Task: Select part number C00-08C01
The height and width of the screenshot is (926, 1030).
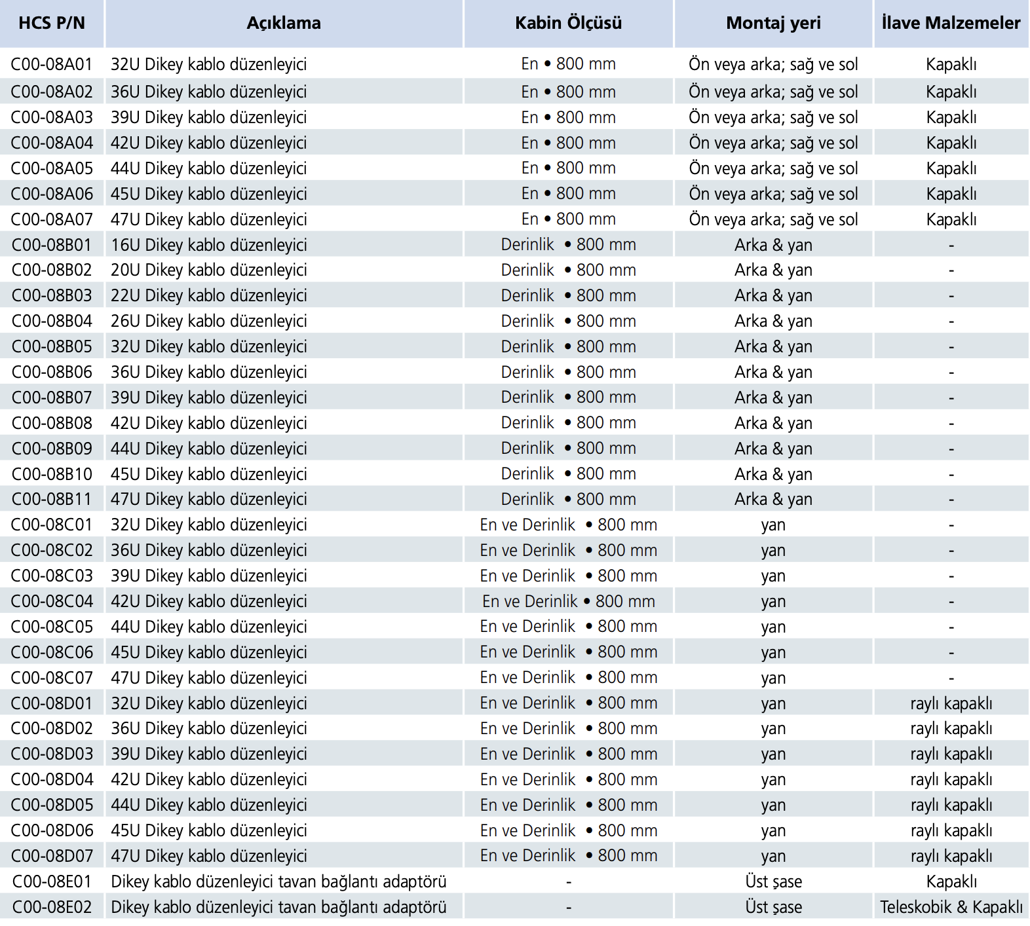Action: click(52, 525)
